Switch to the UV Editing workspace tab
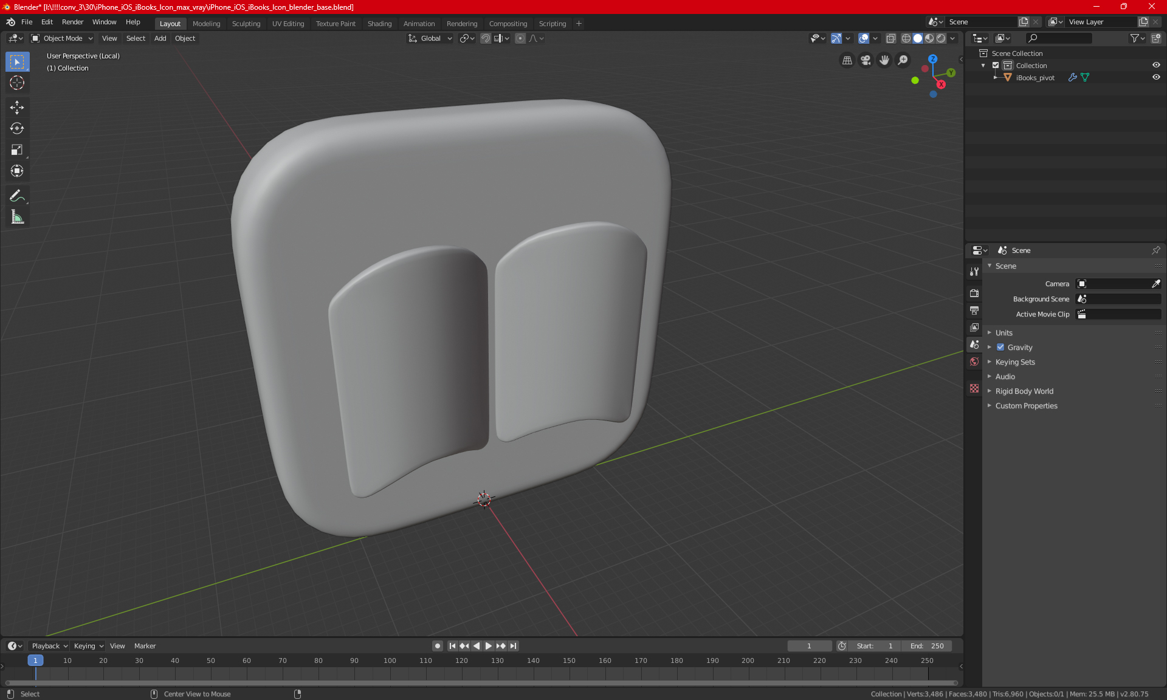1167x700 pixels. (288, 24)
